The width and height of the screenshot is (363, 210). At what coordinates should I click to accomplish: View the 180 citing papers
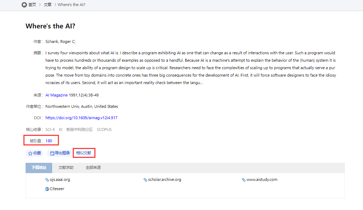(49, 141)
